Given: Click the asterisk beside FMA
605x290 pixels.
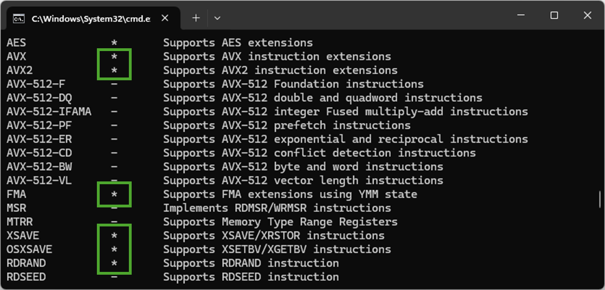Looking at the screenshot, I should click(114, 195).
